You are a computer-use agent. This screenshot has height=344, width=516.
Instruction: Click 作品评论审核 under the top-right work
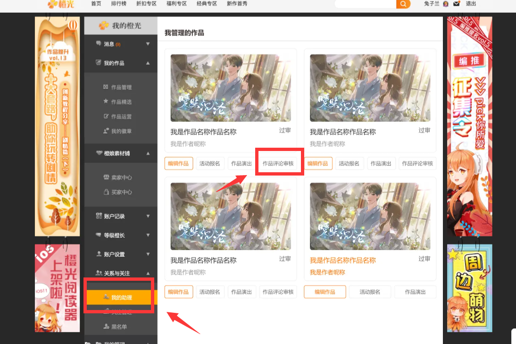(417, 164)
